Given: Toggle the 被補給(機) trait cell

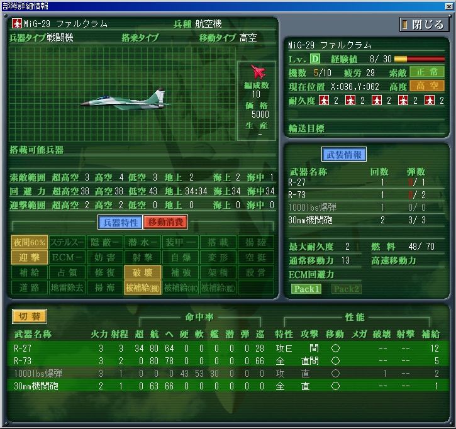Looking at the screenshot, I should [143, 287].
